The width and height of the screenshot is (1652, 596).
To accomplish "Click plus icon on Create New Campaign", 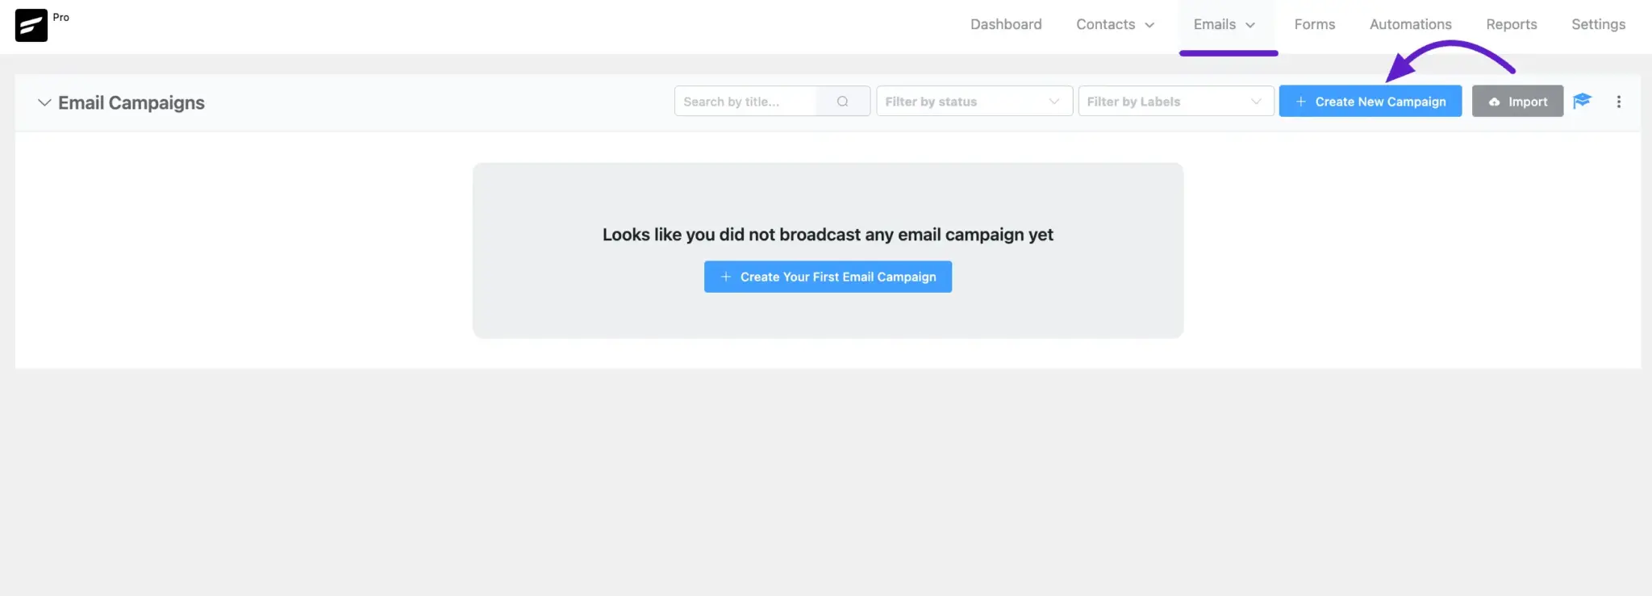I will point(1300,102).
